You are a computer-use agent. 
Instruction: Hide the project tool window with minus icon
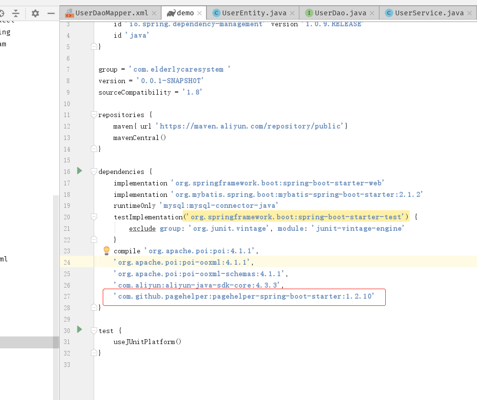pyautogui.click(x=51, y=13)
